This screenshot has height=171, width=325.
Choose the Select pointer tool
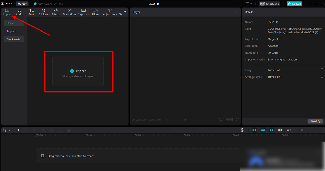click(x=5, y=130)
